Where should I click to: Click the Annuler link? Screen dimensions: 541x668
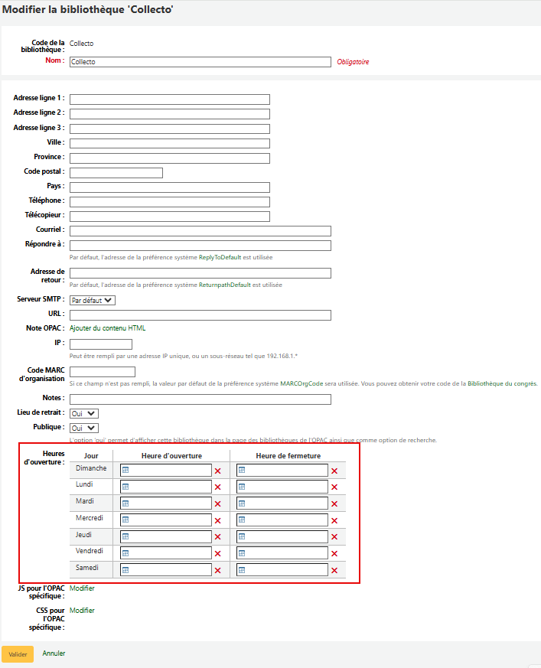[x=54, y=653]
